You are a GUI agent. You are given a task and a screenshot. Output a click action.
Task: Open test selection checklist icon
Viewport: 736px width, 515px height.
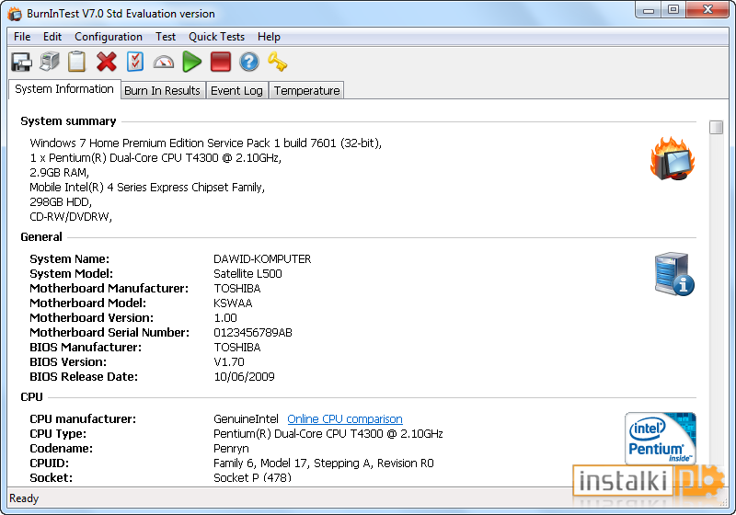coord(135,62)
